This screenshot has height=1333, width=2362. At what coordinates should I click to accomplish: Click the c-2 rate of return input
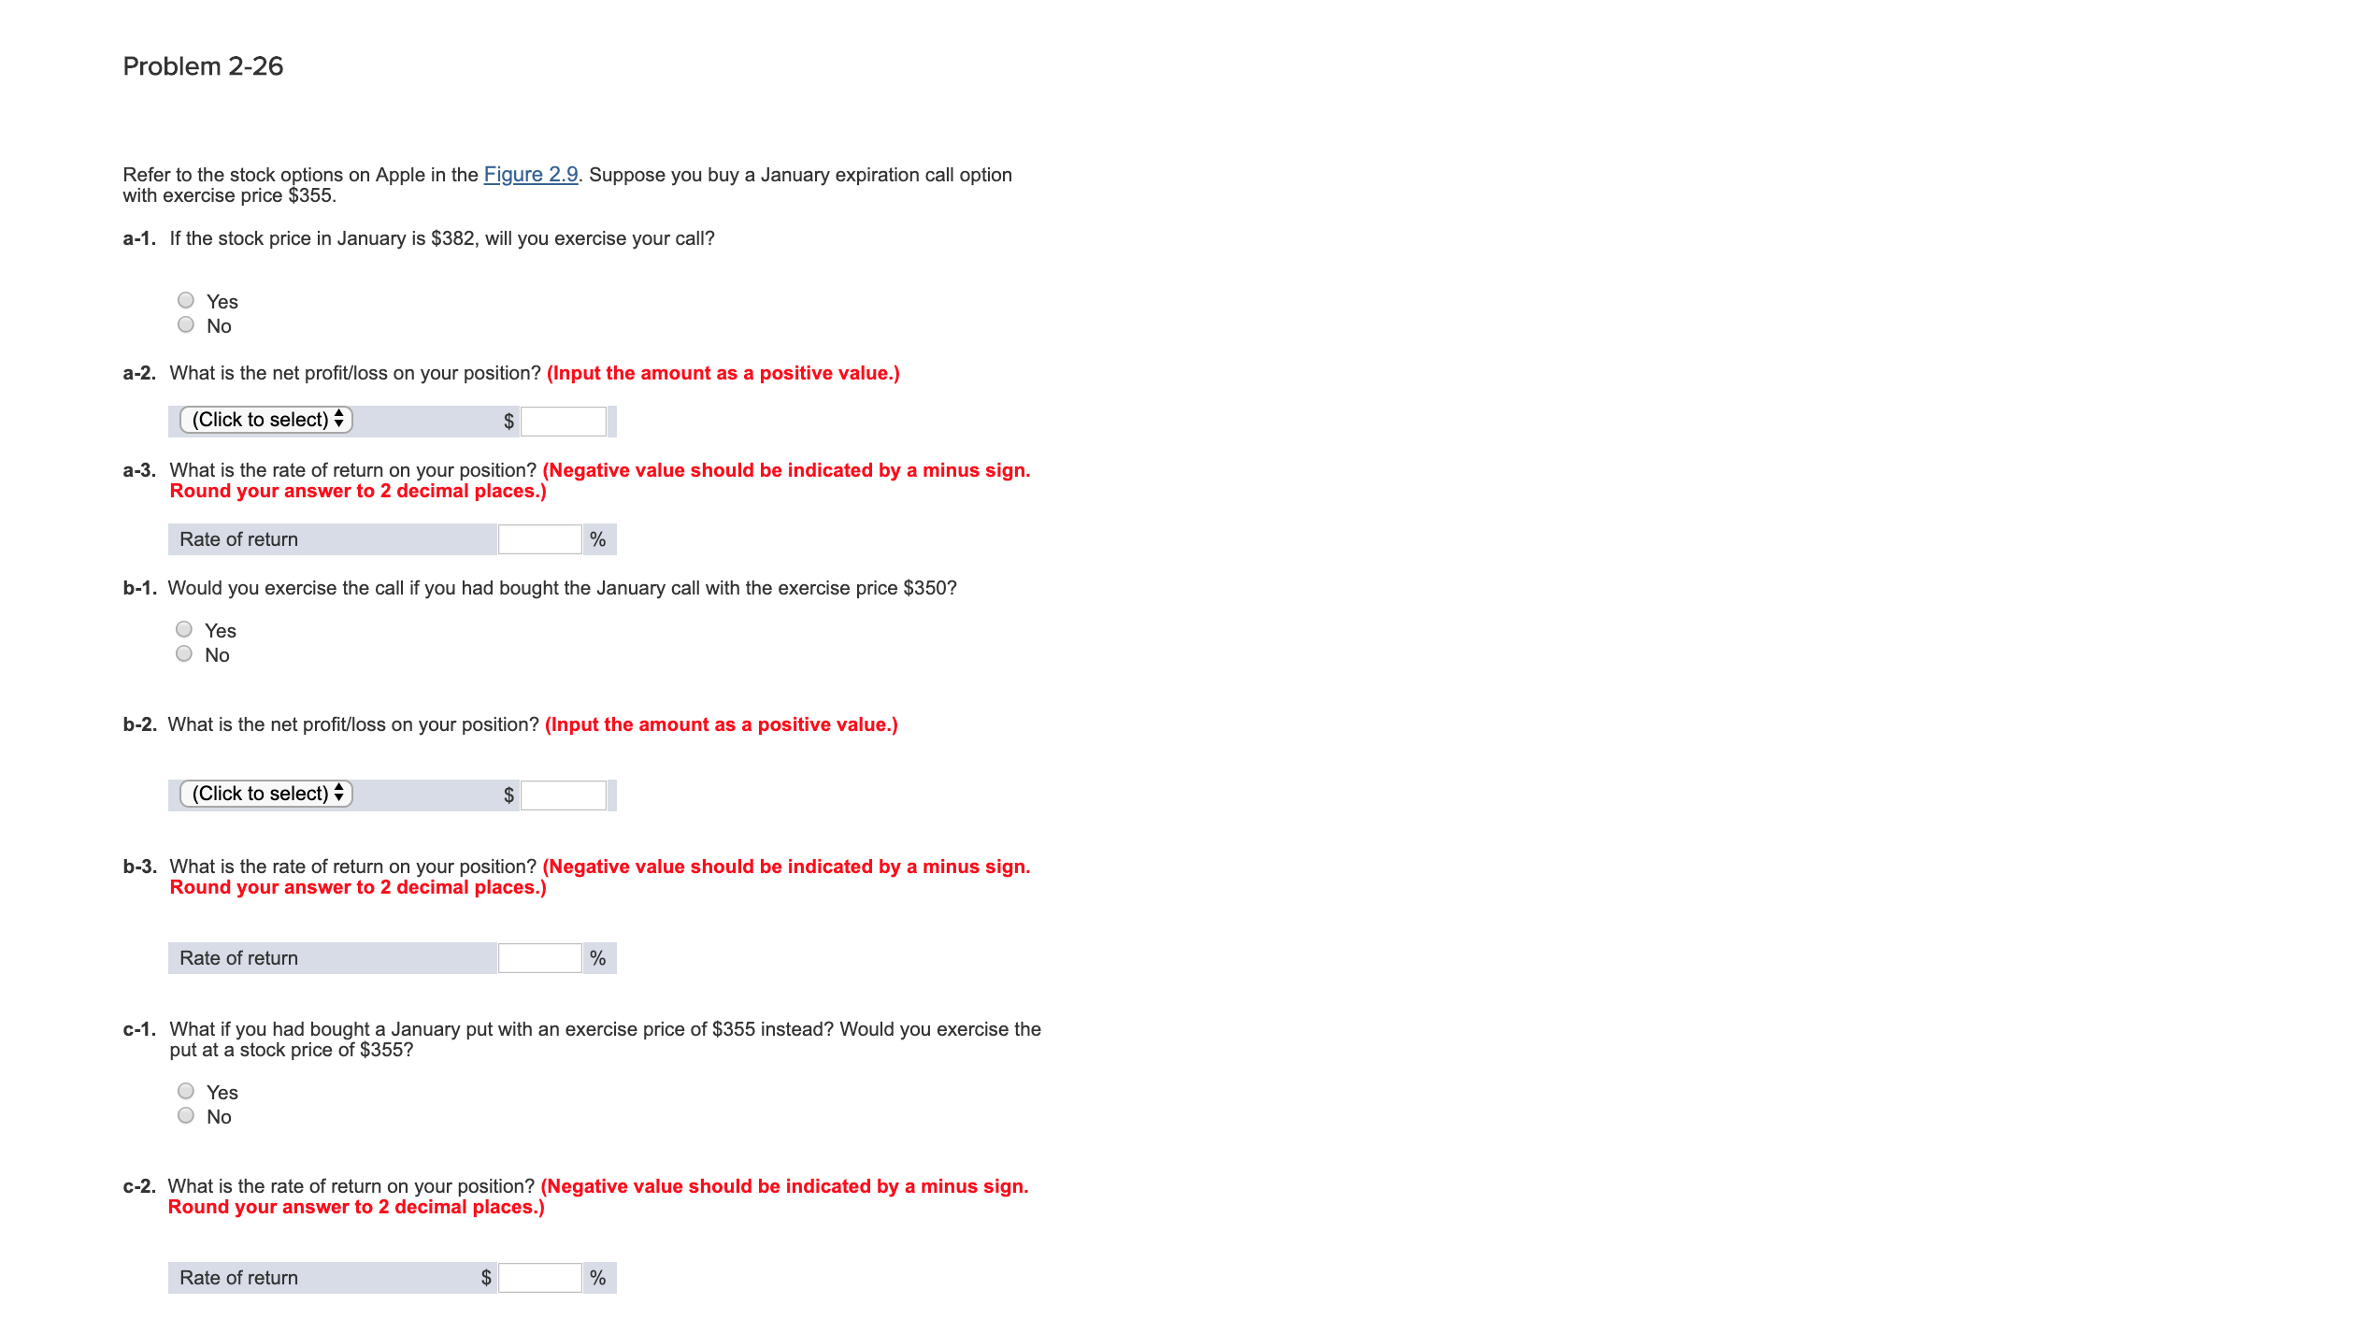pyautogui.click(x=540, y=1278)
